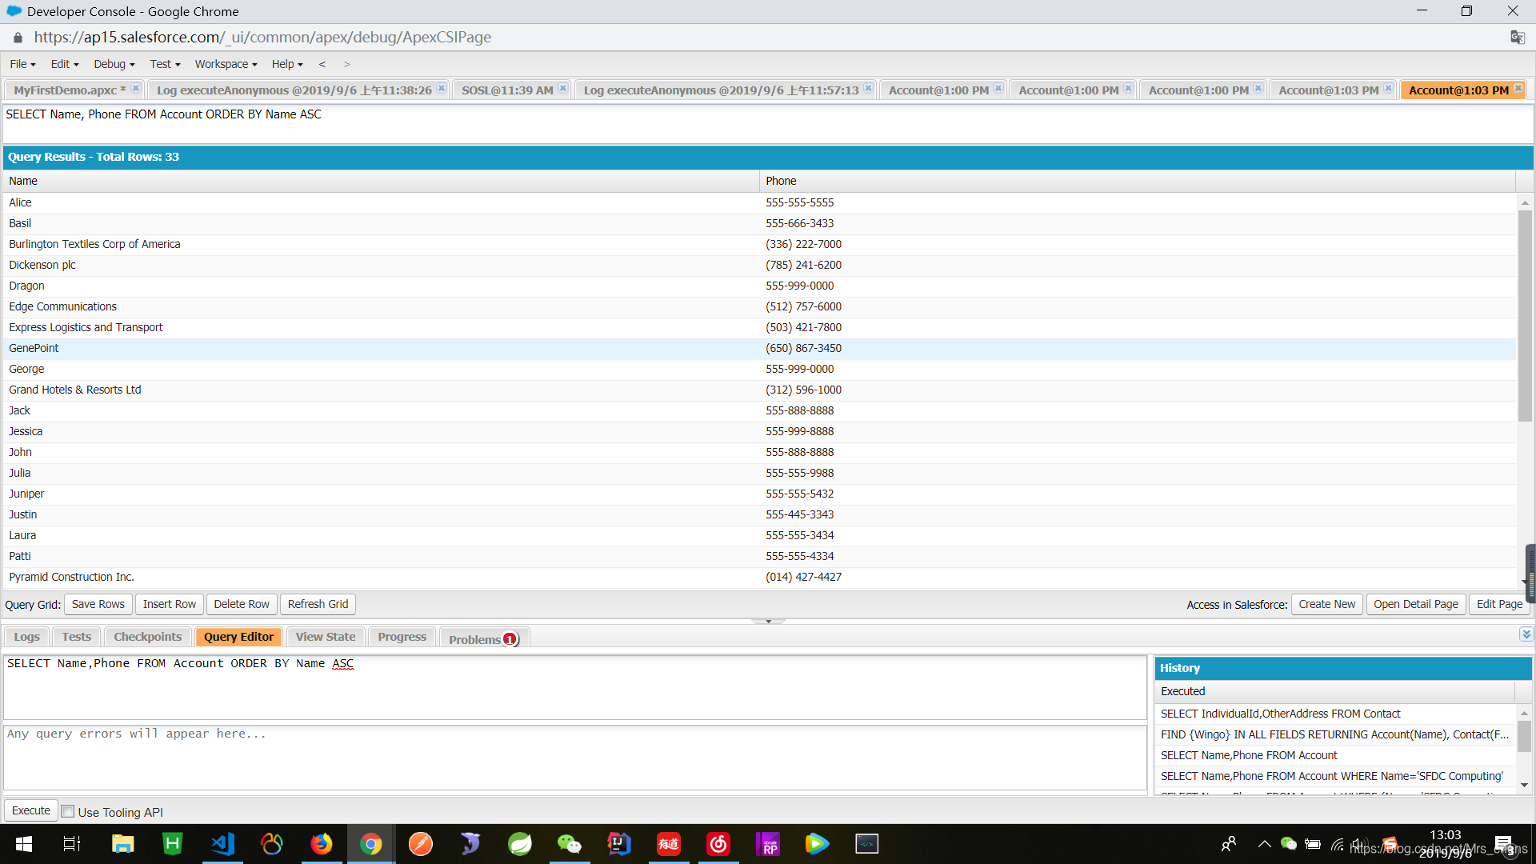Click the Refresh Grid button
The image size is (1536, 864).
[x=317, y=604]
